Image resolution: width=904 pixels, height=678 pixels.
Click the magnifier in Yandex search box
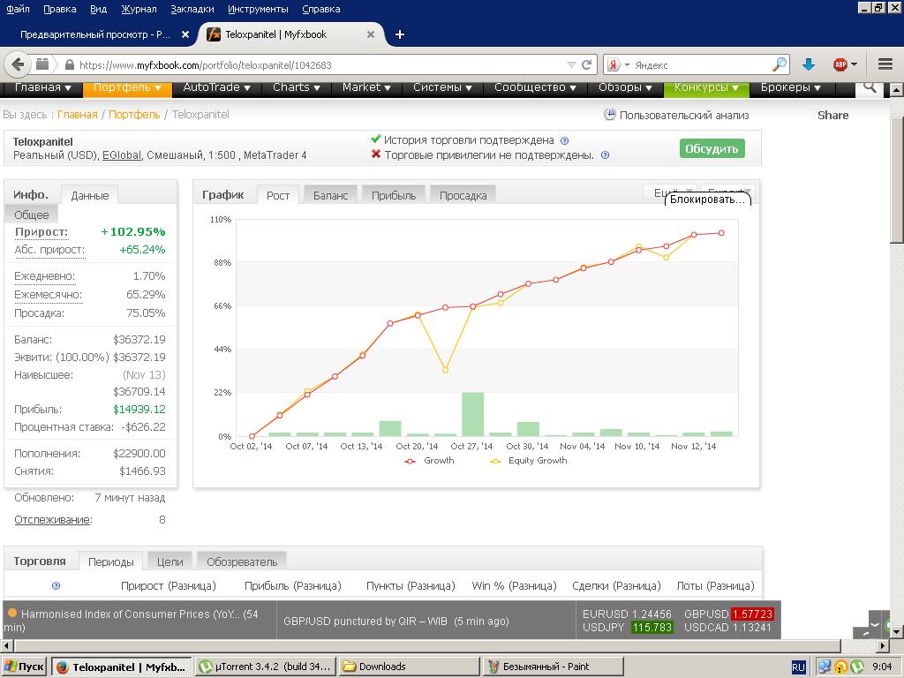(x=779, y=64)
